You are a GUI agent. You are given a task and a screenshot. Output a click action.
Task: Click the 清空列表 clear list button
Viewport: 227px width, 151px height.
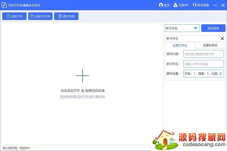(x=66, y=16)
